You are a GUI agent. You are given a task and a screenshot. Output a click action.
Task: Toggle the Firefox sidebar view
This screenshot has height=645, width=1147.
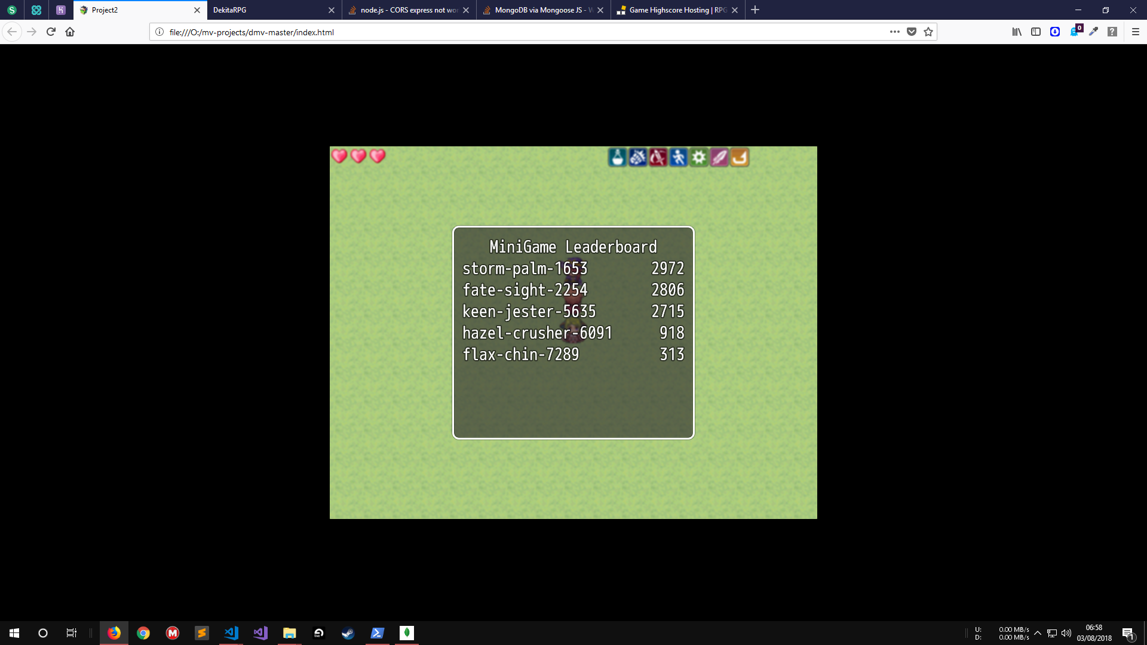click(1036, 32)
